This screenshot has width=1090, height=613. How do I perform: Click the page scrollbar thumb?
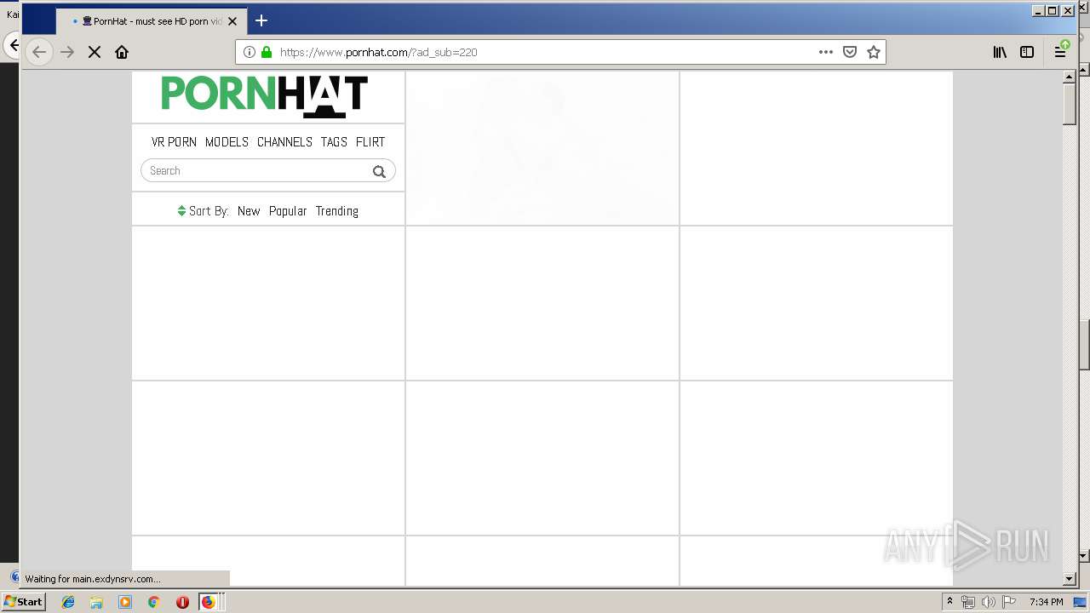coord(1070,105)
